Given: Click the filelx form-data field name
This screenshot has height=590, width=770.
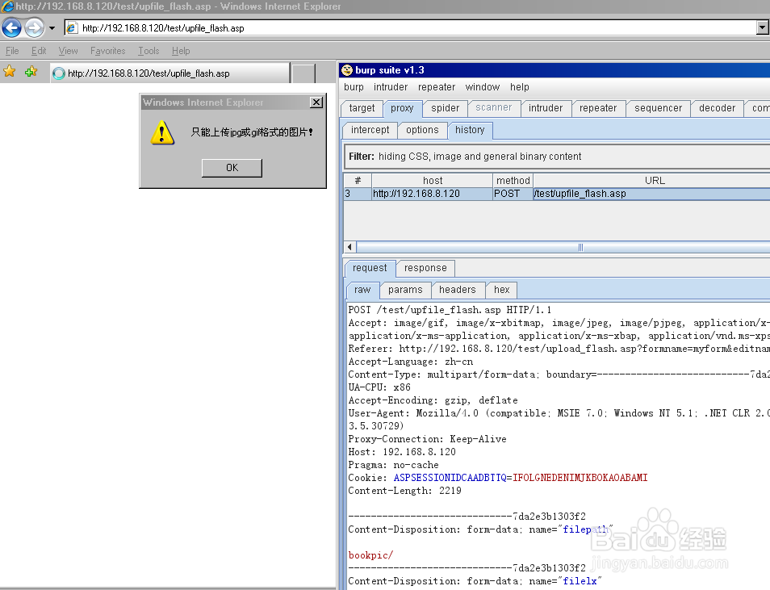Looking at the screenshot, I should pos(580,580).
